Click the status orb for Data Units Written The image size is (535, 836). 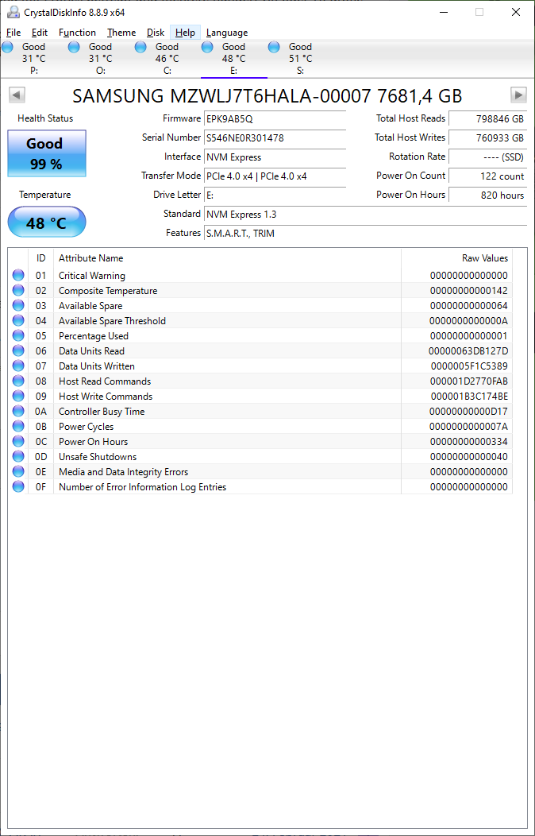(18, 366)
